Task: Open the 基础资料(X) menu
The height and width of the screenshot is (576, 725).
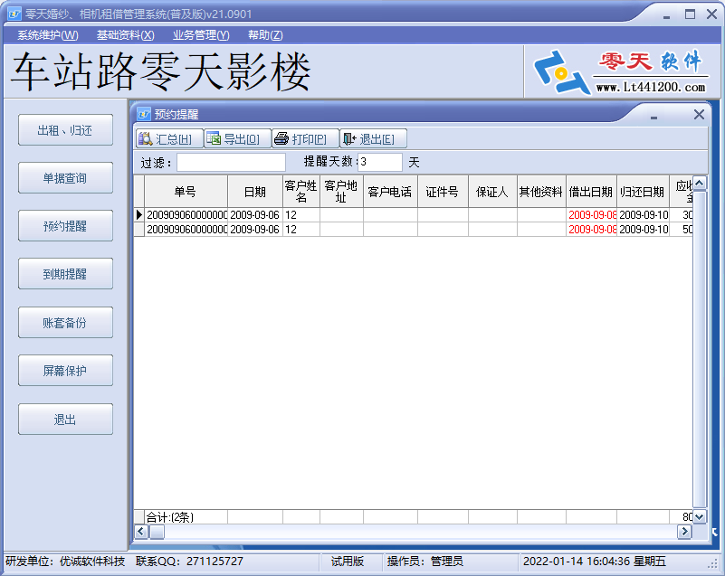Action: click(125, 35)
